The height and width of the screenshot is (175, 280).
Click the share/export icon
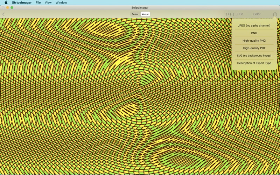pos(275,14)
